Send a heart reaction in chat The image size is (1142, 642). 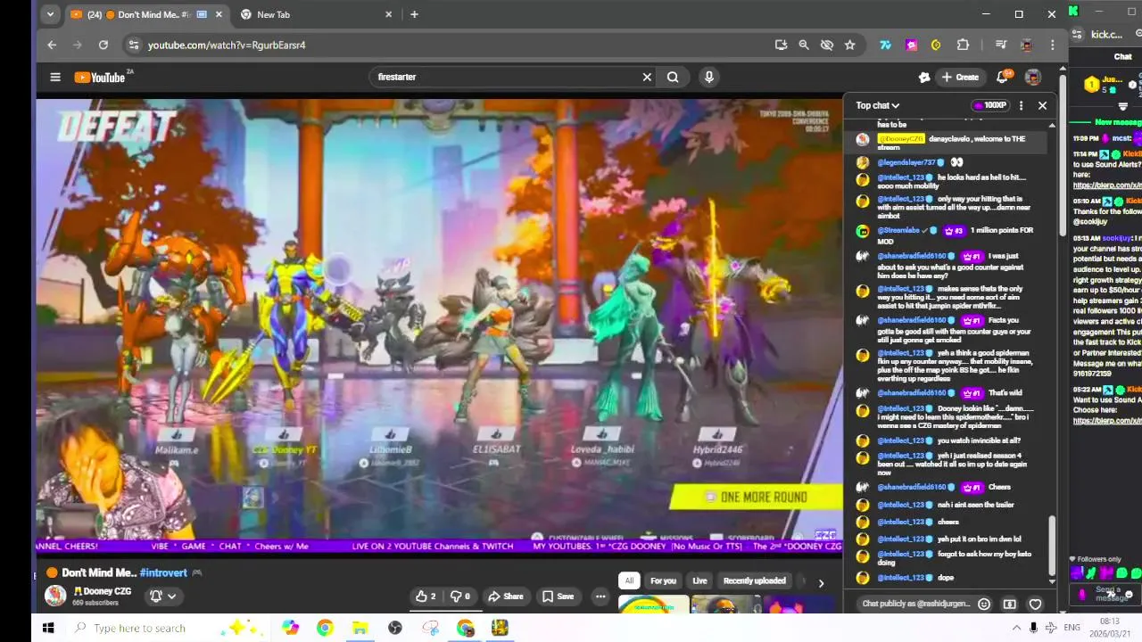pyautogui.click(x=1035, y=604)
